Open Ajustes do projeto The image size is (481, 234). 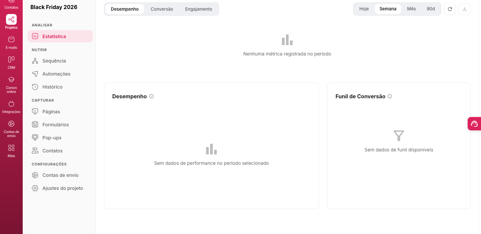tap(60, 188)
